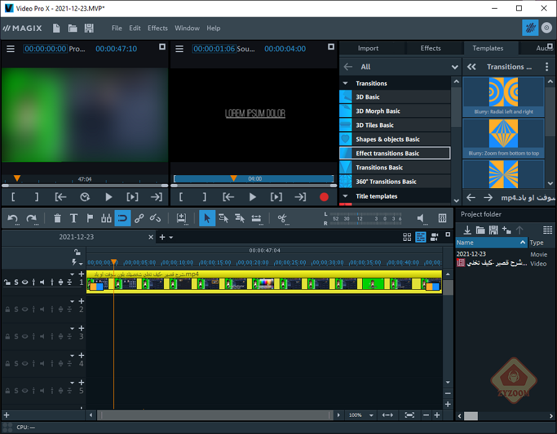
Task: Collapse the Title templates tree section
Action: coord(345,196)
